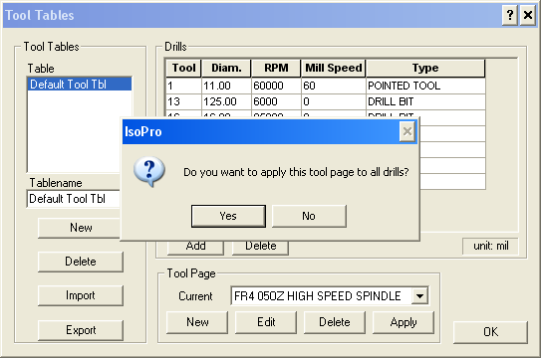541x358 pixels.
Task: Close the IsoPro message dialog
Action: point(407,131)
